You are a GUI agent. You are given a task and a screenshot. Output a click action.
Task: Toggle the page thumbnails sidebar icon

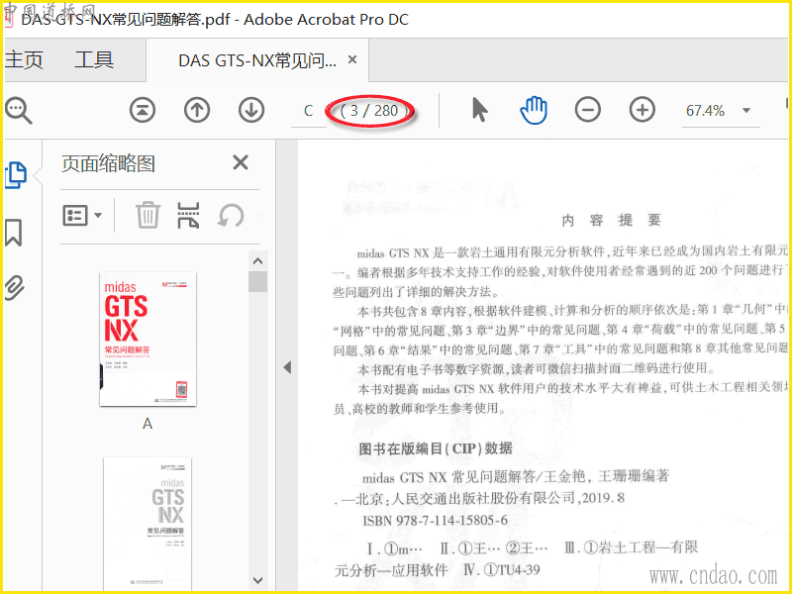pos(16,175)
